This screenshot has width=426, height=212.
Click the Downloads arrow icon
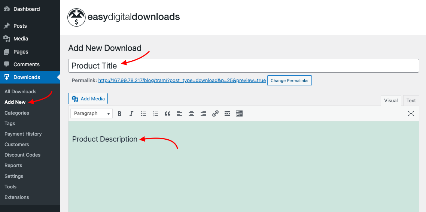7,77
